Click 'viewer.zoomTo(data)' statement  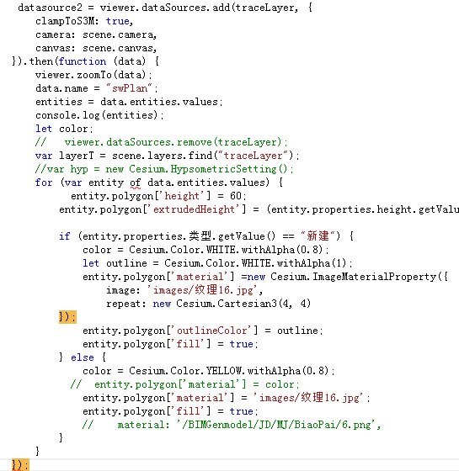tap(93, 75)
